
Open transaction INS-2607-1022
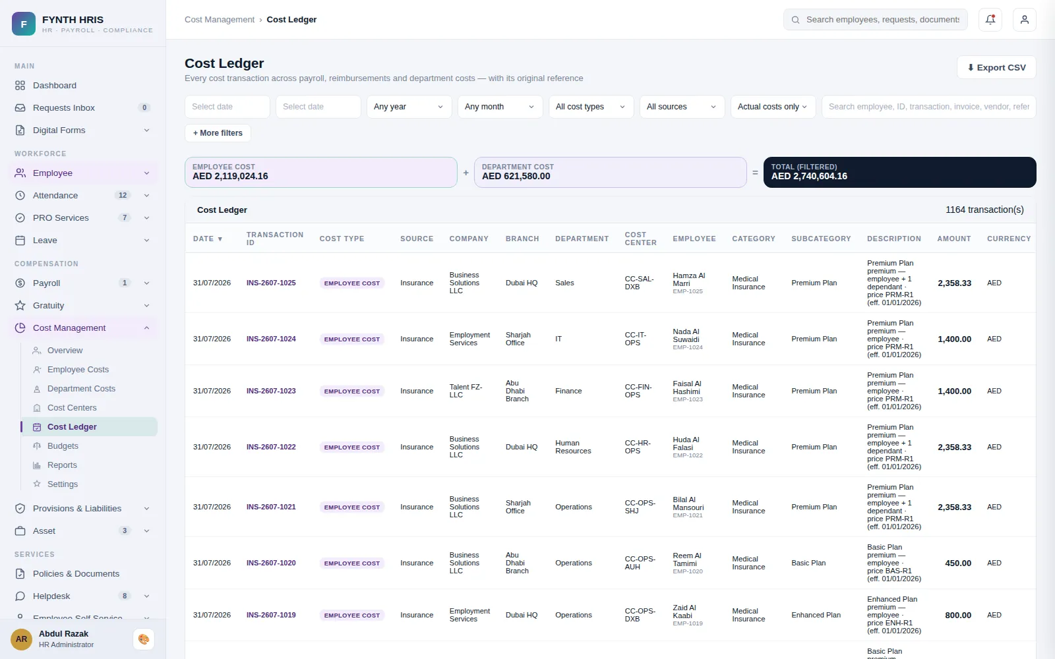pyautogui.click(x=271, y=447)
